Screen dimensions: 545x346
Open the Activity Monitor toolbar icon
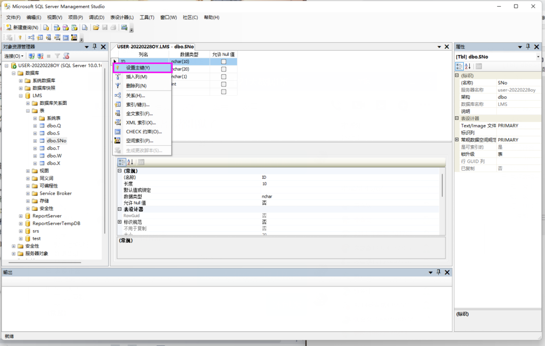pos(124,27)
